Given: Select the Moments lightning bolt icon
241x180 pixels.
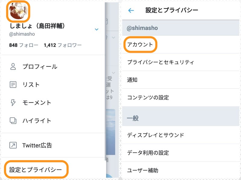Looking at the screenshot, I should click(13, 103).
